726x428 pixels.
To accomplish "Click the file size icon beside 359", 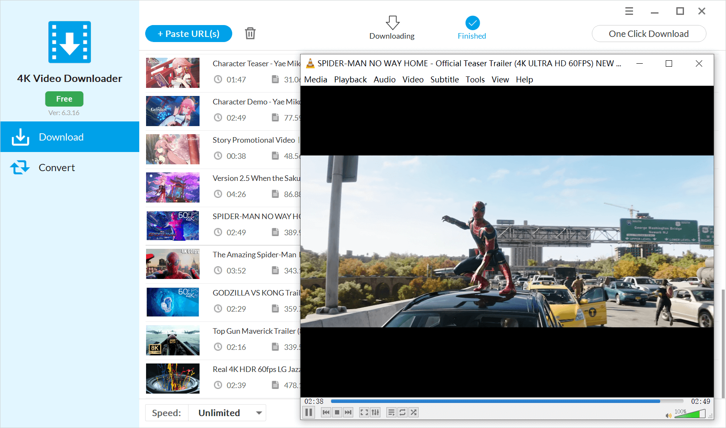I will pyautogui.click(x=275, y=309).
